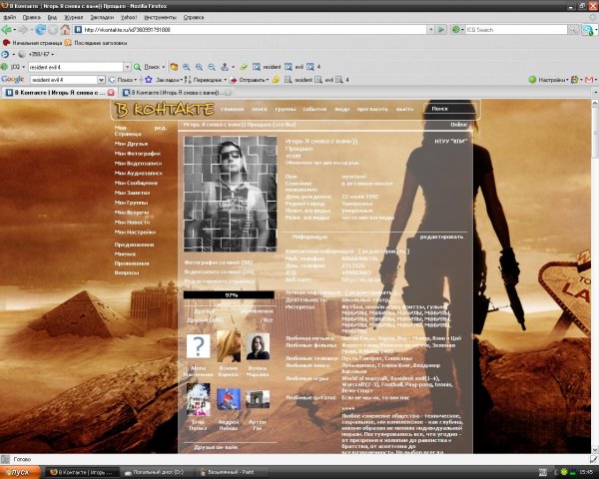Image resolution: width=599 pixels, height=479 pixels.
Task: Click the zoom-in magnifier on the ICQ toolbar
Action: pos(187,67)
